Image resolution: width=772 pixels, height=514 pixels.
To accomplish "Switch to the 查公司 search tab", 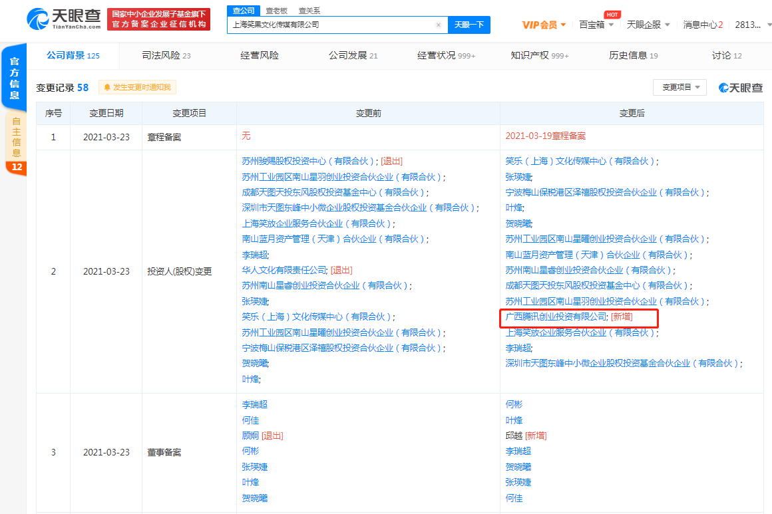I will pyautogui.click(x=243, y=11).
